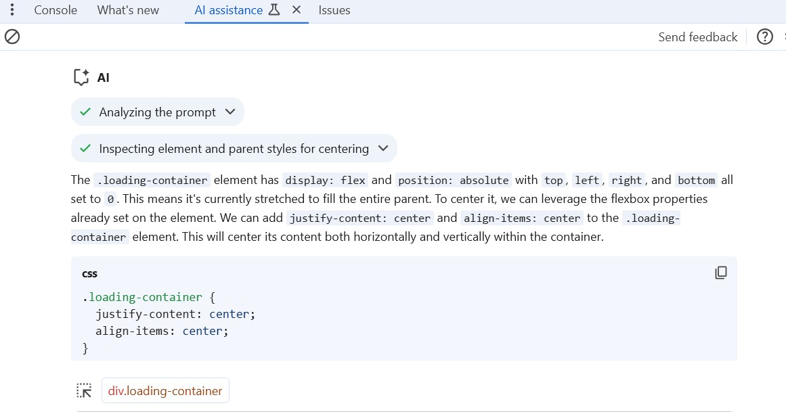
Task: Click inline code 'left' in paragraph
Action: tap(587, 181)
